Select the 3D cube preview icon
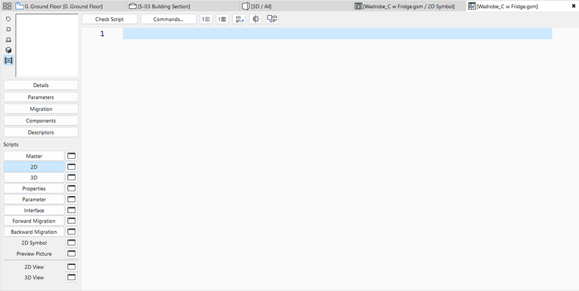The image size is (579, 291). [x=9, y=50]
